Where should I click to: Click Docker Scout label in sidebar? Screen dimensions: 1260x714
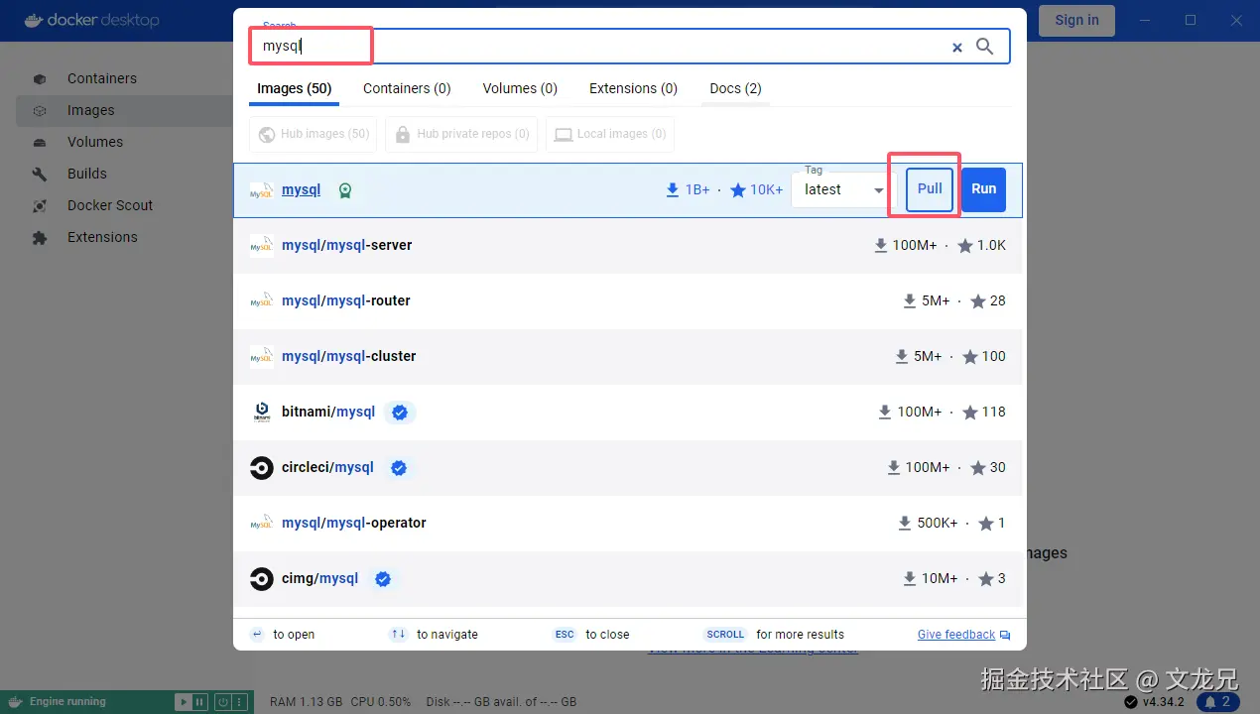point(110,205)
